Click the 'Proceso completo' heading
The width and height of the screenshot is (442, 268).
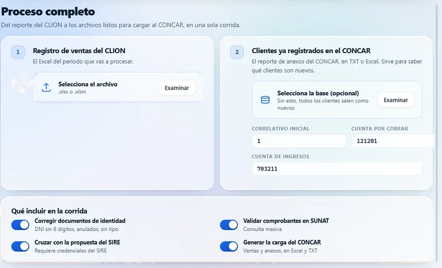[x=48, y=12]
